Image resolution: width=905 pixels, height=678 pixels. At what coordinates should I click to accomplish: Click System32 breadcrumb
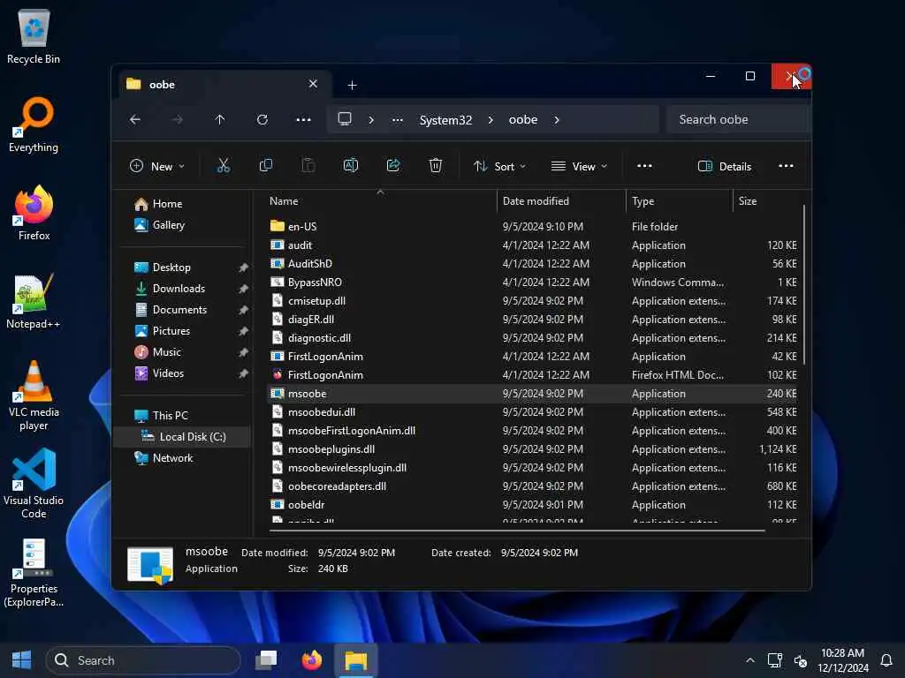click(445, 120)
